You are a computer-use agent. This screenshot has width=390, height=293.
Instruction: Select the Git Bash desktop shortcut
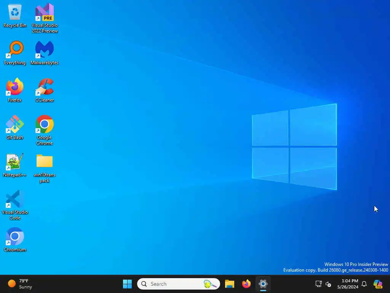click(15, 127)
